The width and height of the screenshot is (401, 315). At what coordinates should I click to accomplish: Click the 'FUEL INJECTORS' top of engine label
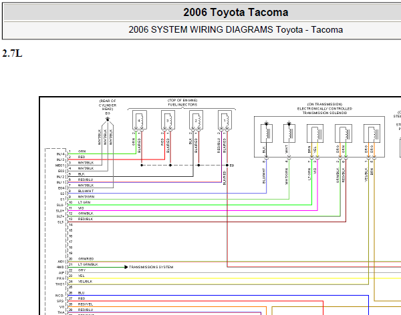pyautogui.click(x=182, y=103)
